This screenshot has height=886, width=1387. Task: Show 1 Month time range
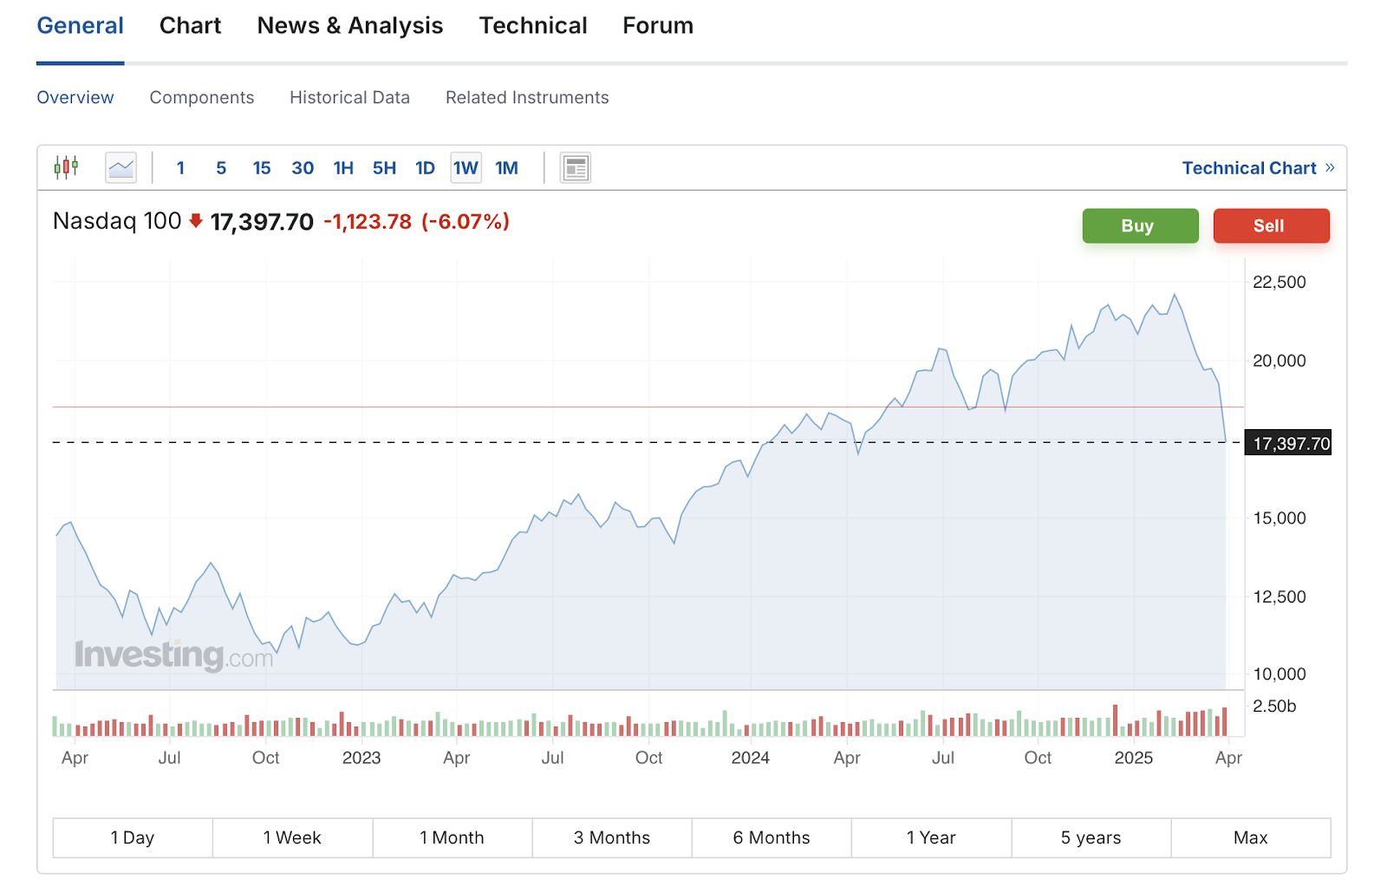click(453, 837)
